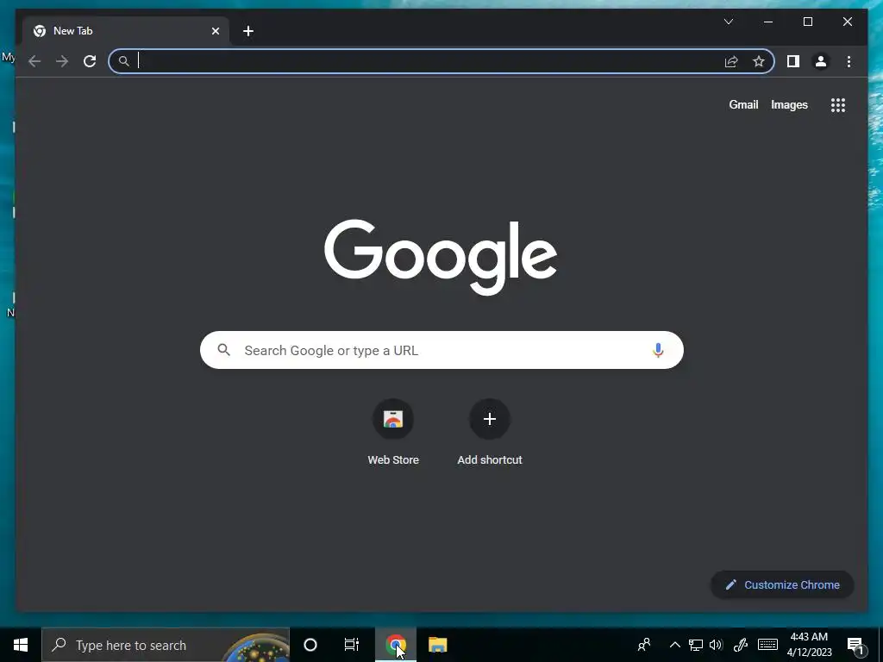Click the share this page icon
The image size is (883, 662).
[731, 61]
